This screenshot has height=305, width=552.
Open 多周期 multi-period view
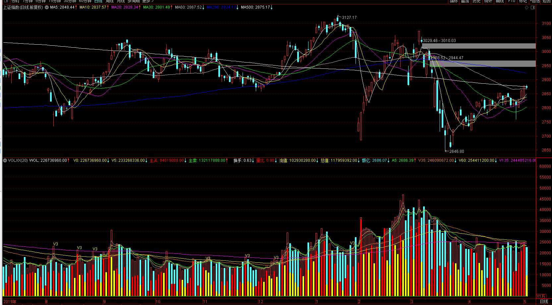pyautogui.click(x=134, y=1)
